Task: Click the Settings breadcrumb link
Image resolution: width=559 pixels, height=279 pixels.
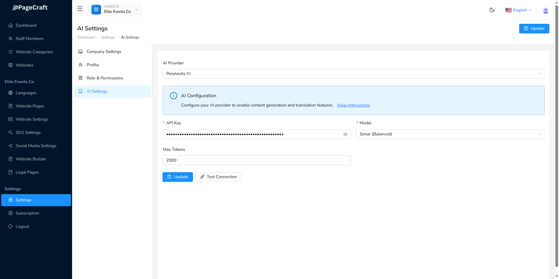Action: coord(108,37)
